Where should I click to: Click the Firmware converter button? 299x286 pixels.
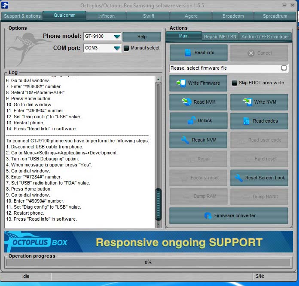pyautogui.click(x=229, y=215)
